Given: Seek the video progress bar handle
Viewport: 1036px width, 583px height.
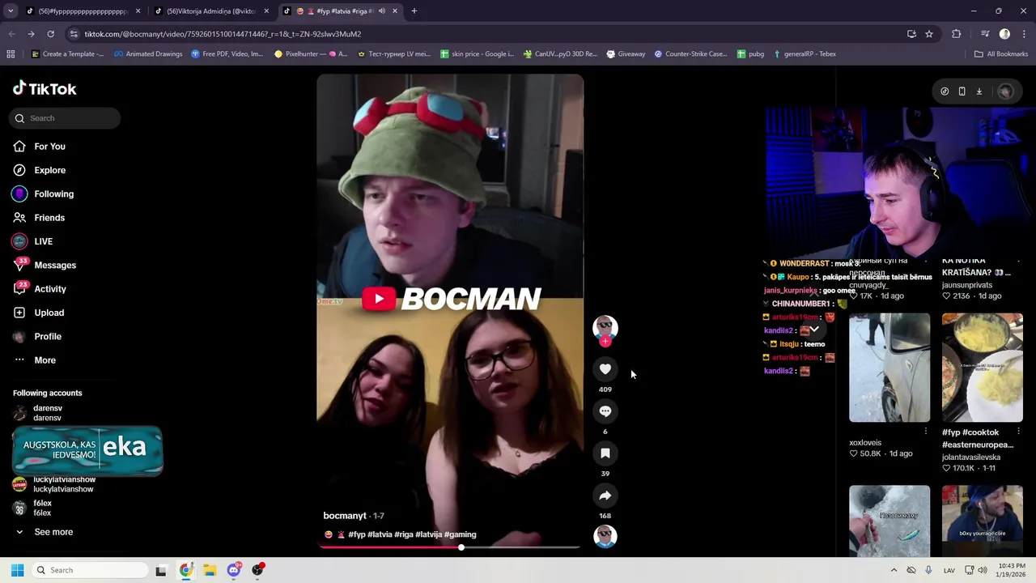Looking at the screenshot, I should point(461,547).
